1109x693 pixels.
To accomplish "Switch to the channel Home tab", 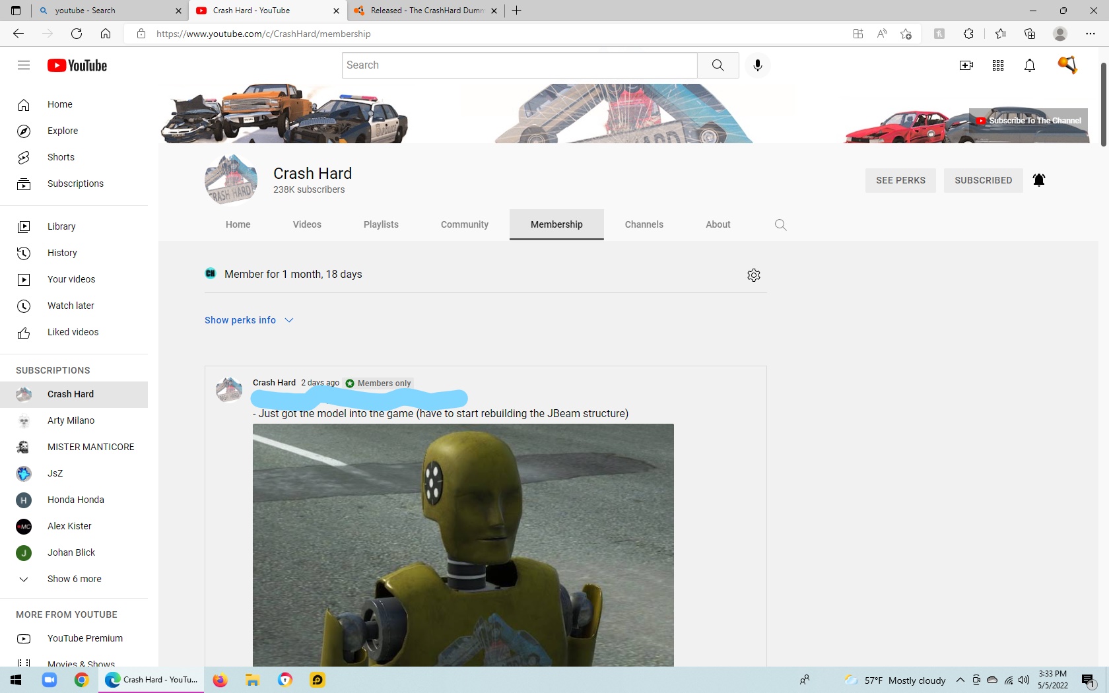I will 238,224.
